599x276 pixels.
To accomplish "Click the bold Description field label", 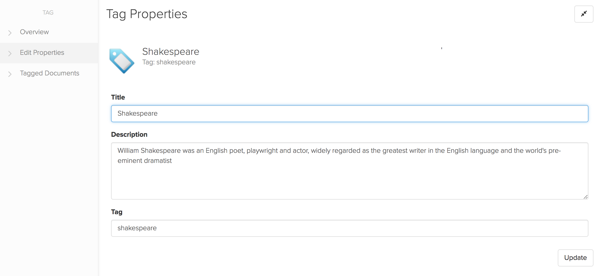I will (x=129, y=134).
